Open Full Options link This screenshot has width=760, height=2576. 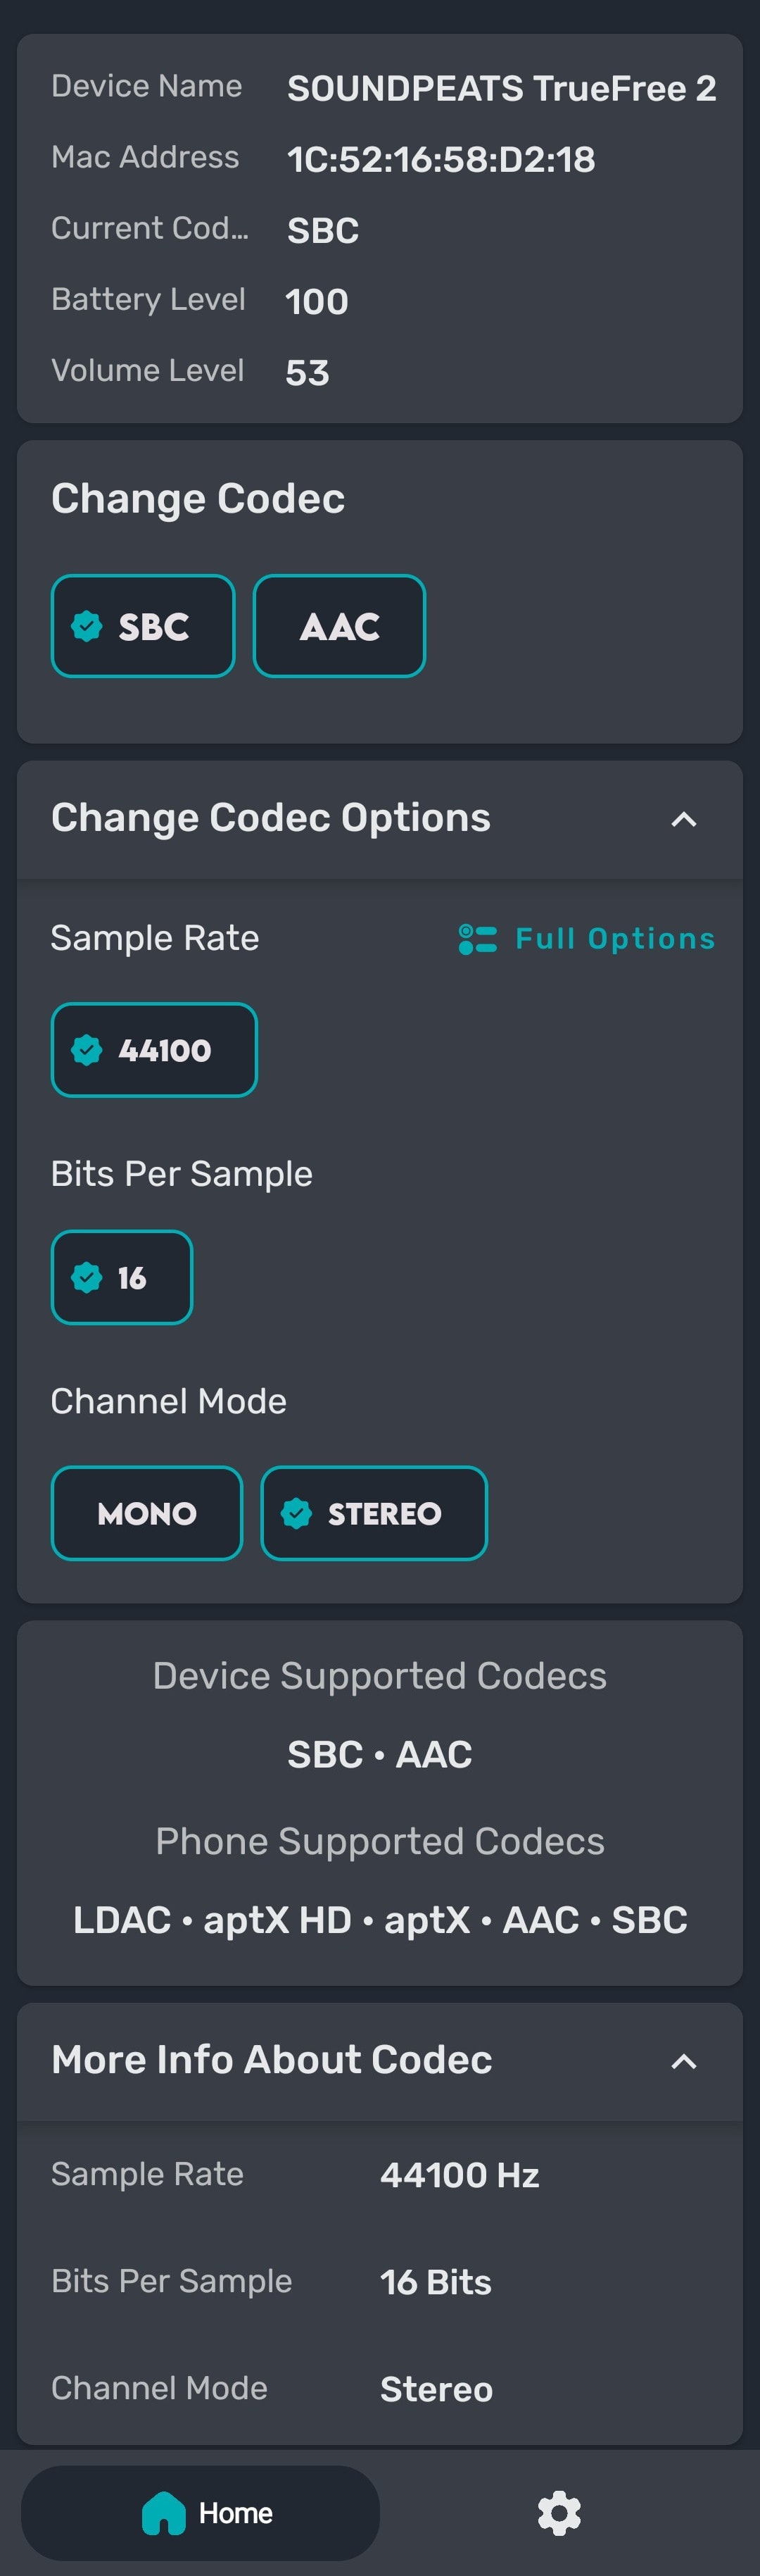pos(587,939)
